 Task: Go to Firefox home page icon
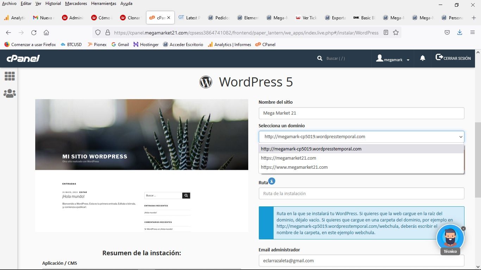pos(46,32)
